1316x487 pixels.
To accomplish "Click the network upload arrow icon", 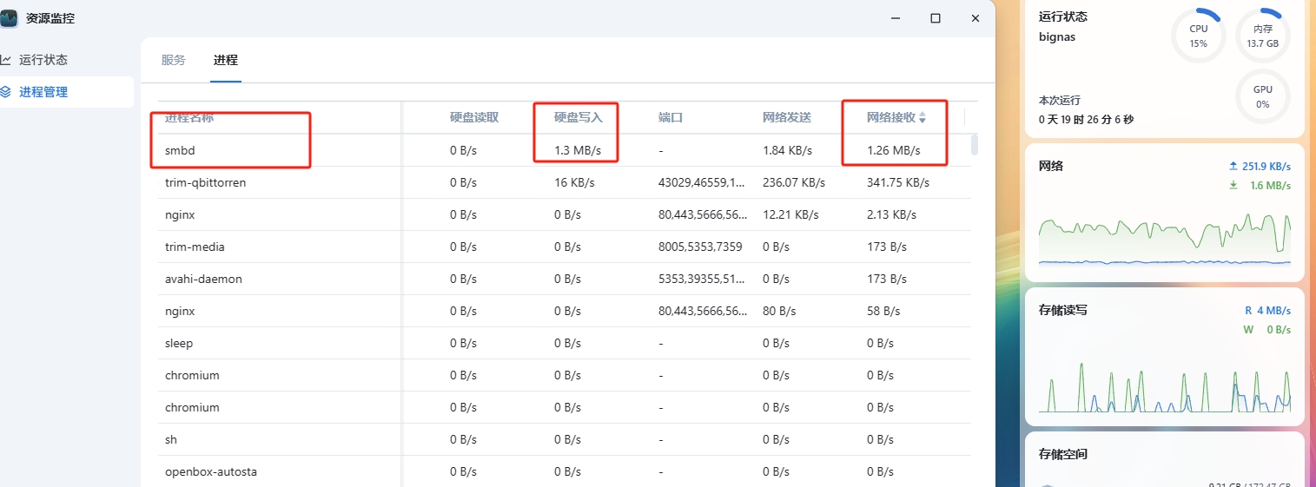I will 1233,166.
